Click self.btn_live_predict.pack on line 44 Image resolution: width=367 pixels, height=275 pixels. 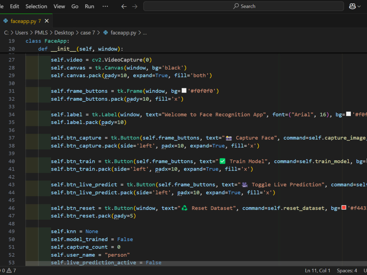tap(92, 193)
